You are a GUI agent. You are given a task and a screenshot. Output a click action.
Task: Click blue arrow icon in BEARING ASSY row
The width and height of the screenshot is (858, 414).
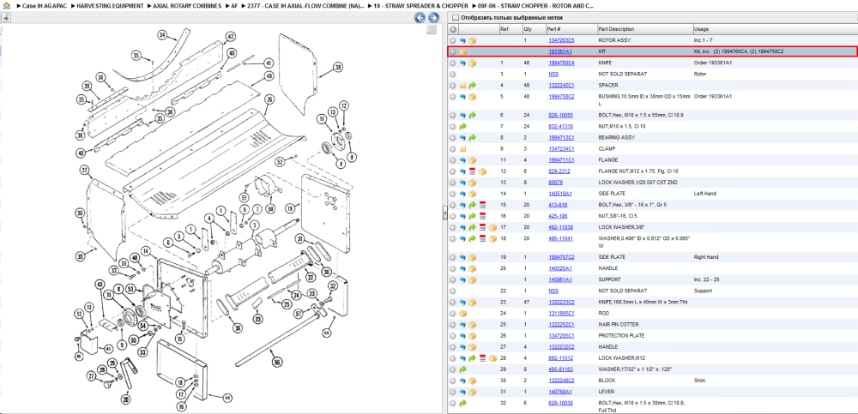pos(462,138)
